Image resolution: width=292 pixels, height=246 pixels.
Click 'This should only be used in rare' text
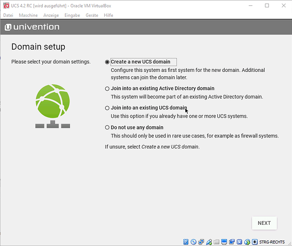click(x=195, y=136)
